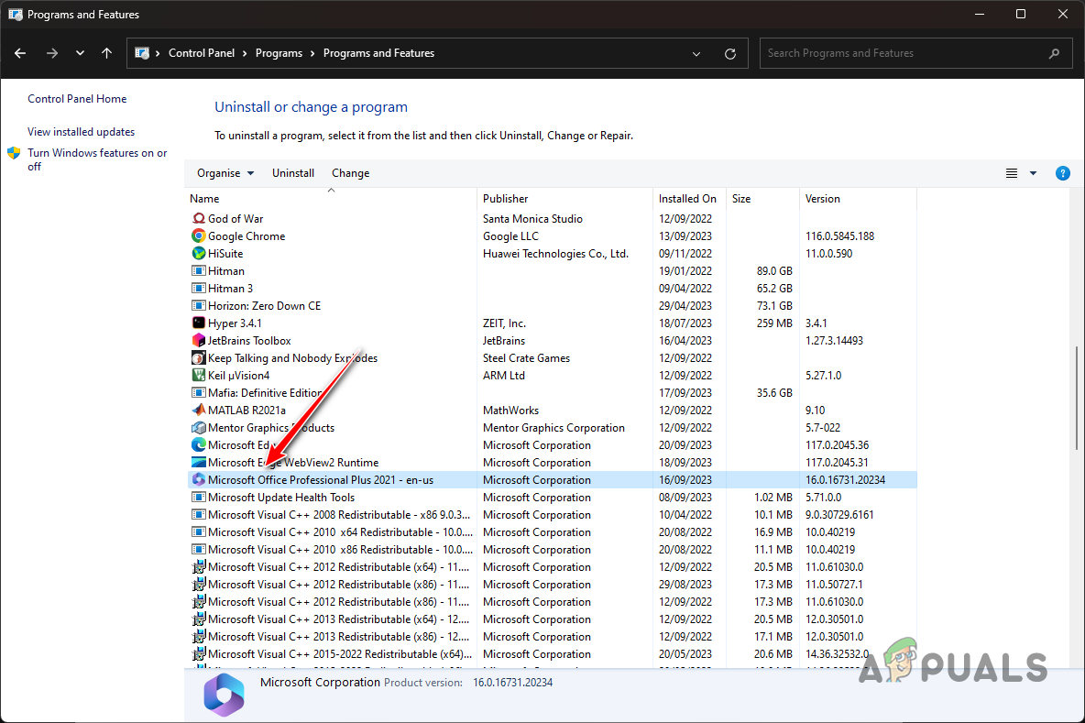Navigate to Programs via the breadcrumb
Screen dimensions: 1085x723
point(279,53)
